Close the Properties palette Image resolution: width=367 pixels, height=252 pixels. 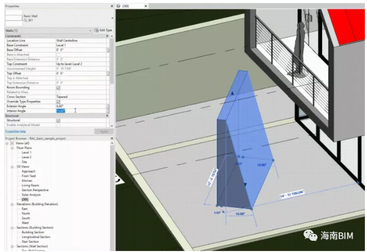(112, 6)
